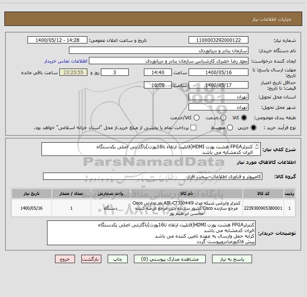
Task: Click the واحد شمارش column header
Action: coord(110,194)
